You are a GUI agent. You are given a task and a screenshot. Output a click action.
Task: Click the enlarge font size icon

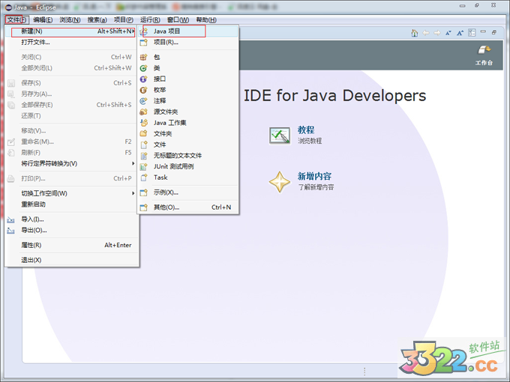pyautogui.click(x=460, y=33)
